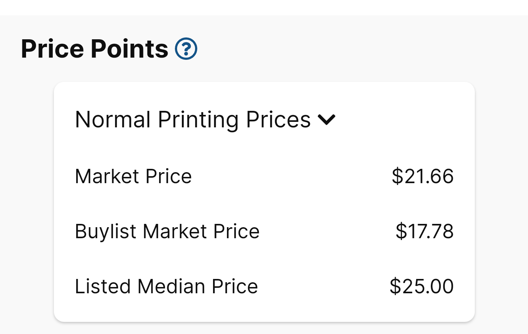
Task: Click the $17.78 buylist value
Action: tap(424, 231)
